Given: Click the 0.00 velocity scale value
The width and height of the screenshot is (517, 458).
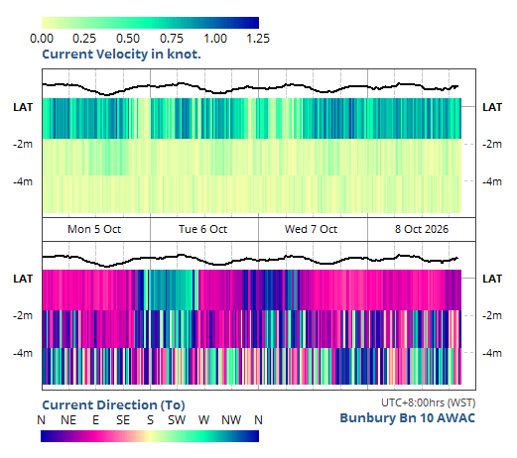Looking at the screenshot, I should pos(42,39).
